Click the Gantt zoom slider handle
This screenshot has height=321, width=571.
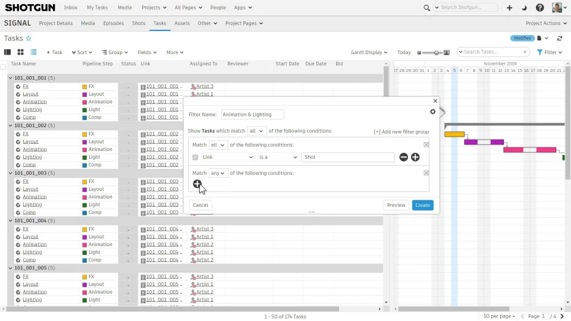pos(436,53)
